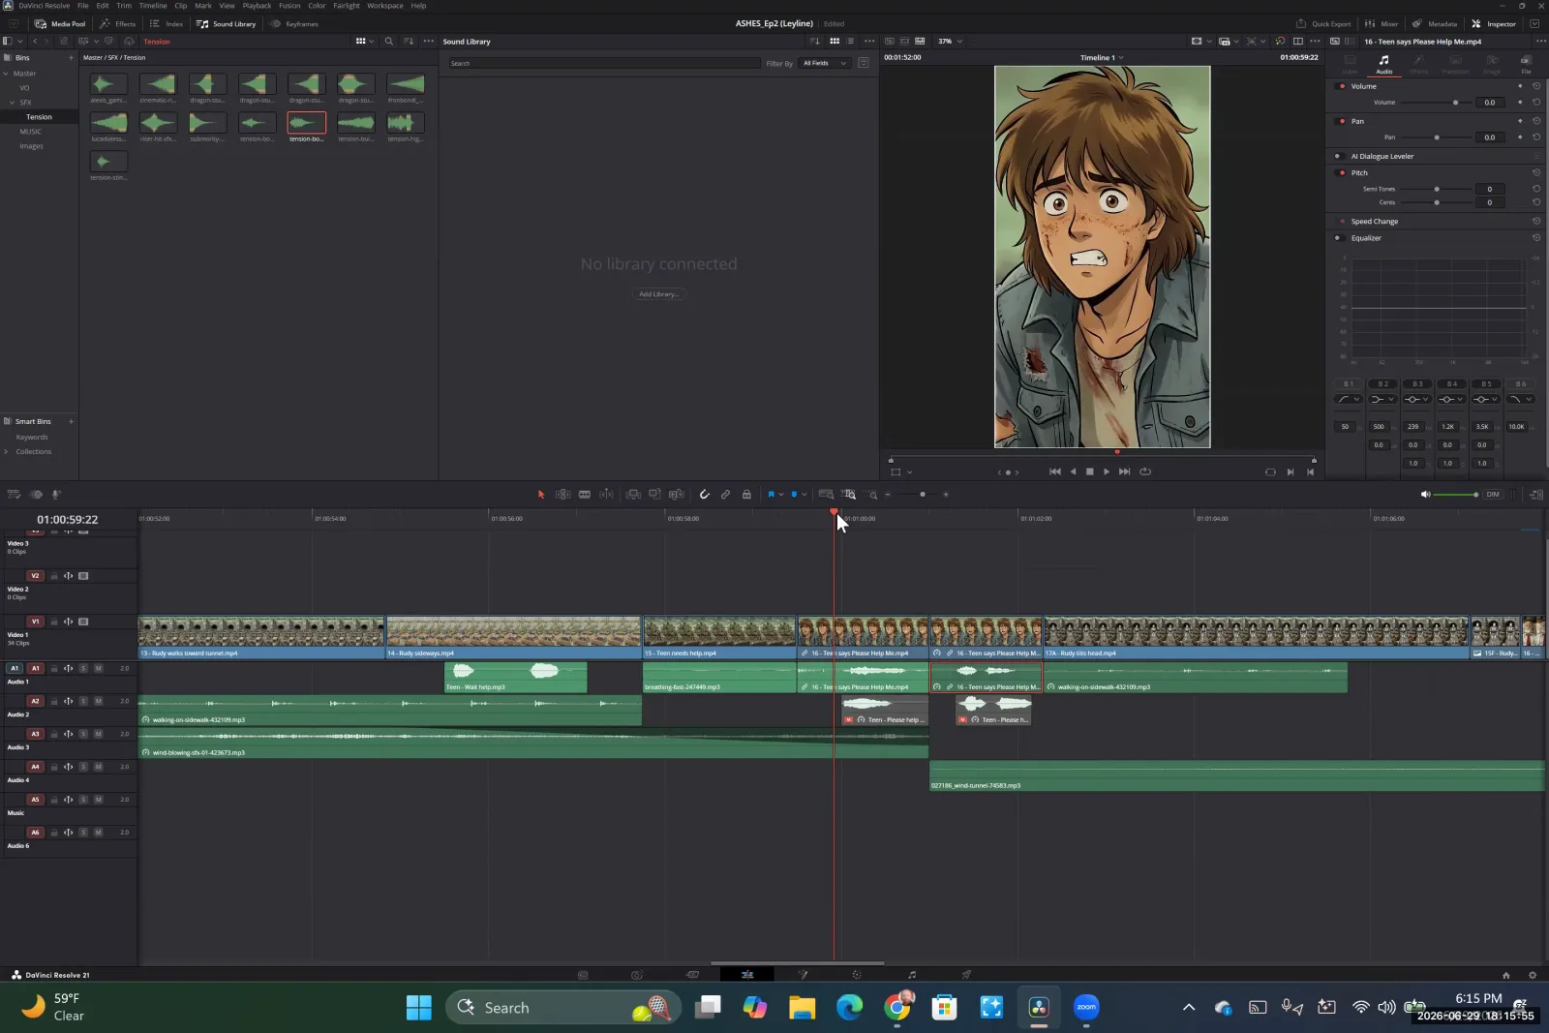1549x1033 pixels.
Task: Open Sound Library panel button
Action: point(227,23)
